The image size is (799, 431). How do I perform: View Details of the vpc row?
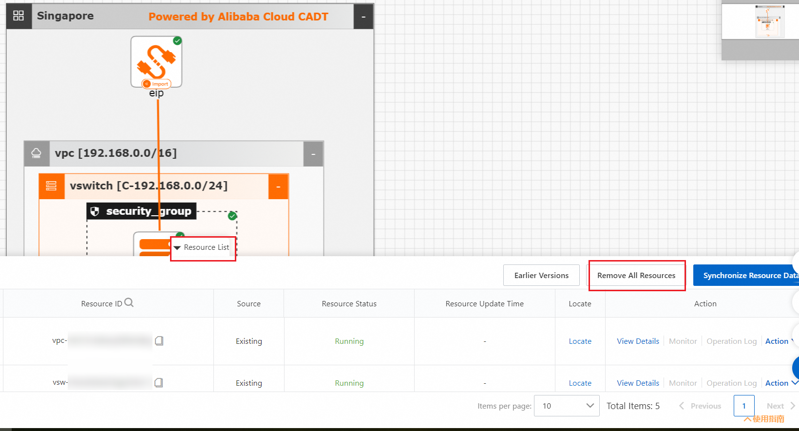click(638, 341)
